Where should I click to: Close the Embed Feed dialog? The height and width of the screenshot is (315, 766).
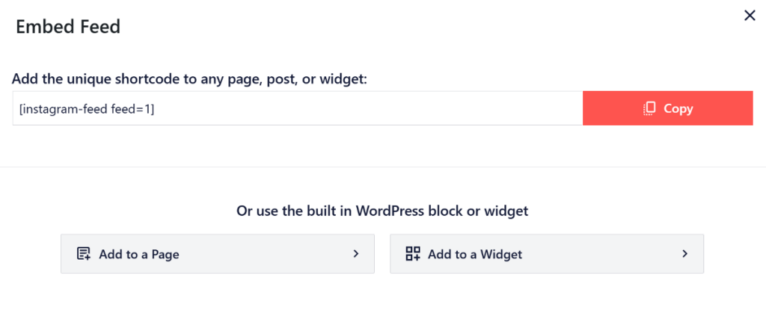pos(750,15)
